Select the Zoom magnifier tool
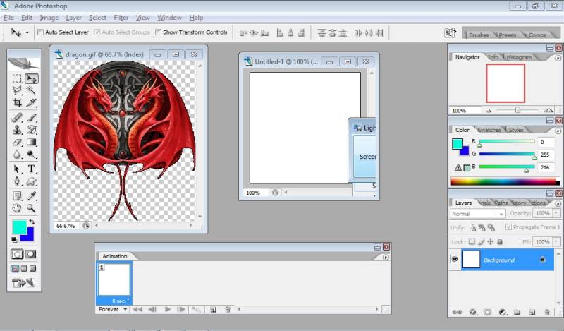 coord(31,208)
